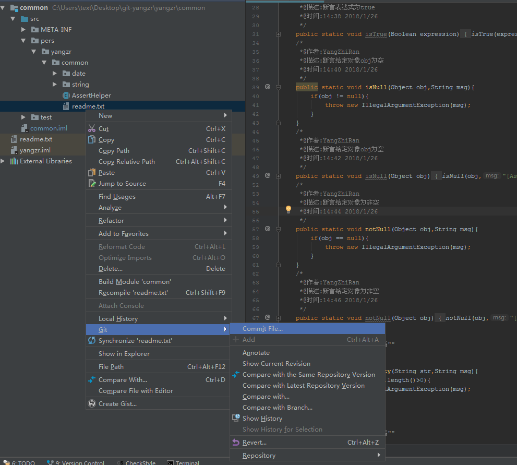Screen dimensions: 517x465
Task: Expand External Libraries node
Action: pos(3,161)
